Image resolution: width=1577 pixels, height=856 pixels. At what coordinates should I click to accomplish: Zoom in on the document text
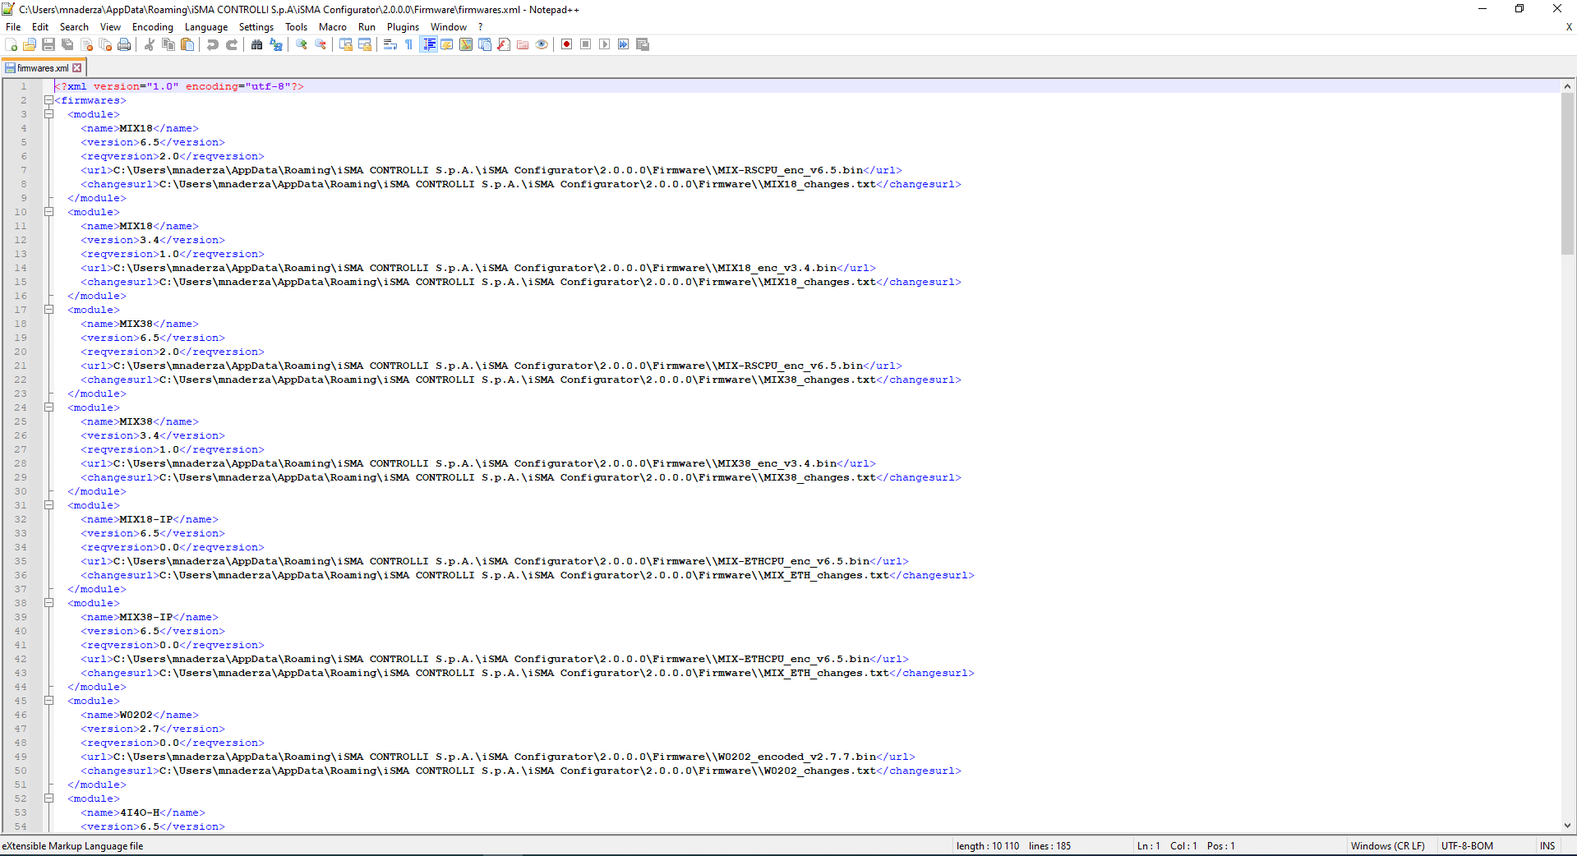click(x=301, y=44)
